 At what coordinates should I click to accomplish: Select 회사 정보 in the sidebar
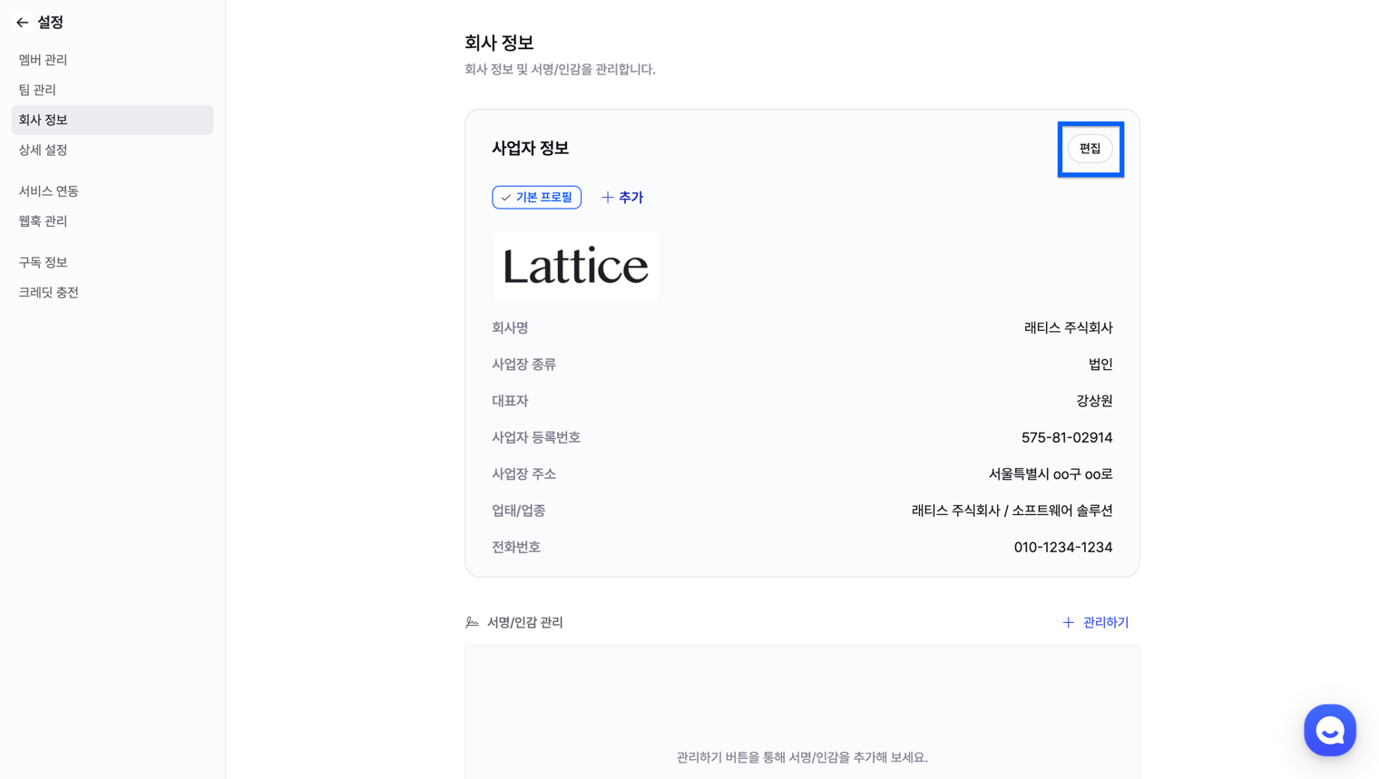coord(112,120)
